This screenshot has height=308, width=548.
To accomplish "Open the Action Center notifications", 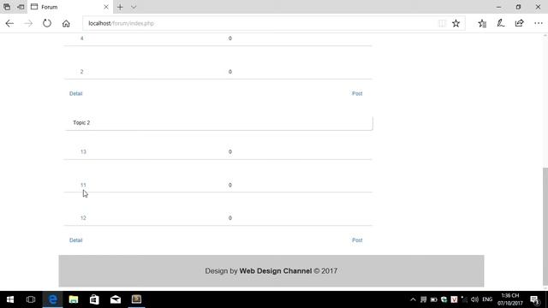I will (x=534, y=299).
